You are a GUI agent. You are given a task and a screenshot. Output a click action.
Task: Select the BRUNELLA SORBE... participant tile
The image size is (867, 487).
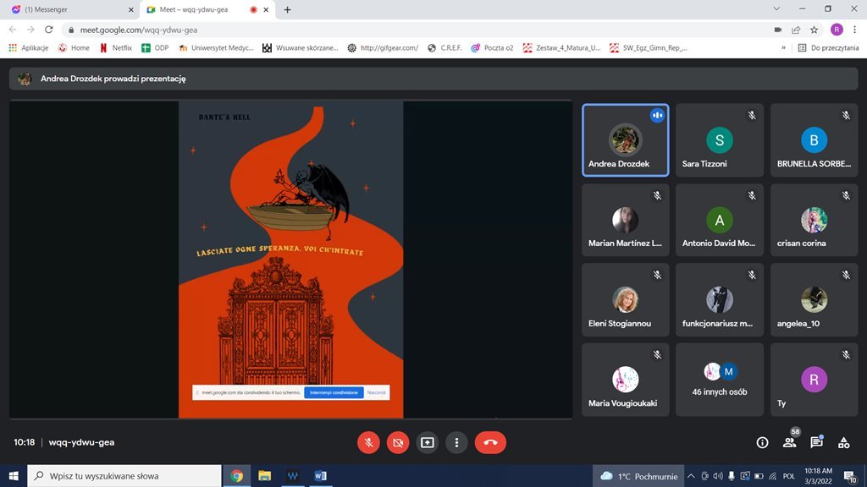814,140
